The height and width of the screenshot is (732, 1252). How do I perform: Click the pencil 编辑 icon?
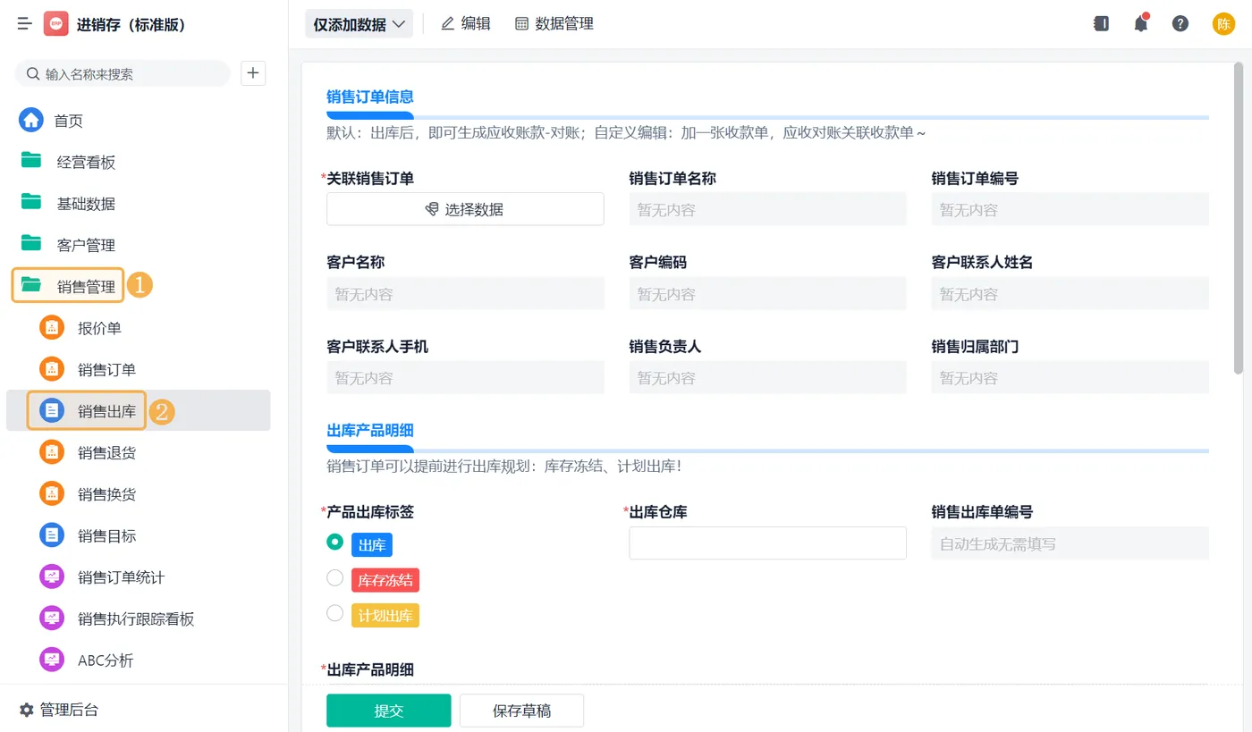[448, 24]
